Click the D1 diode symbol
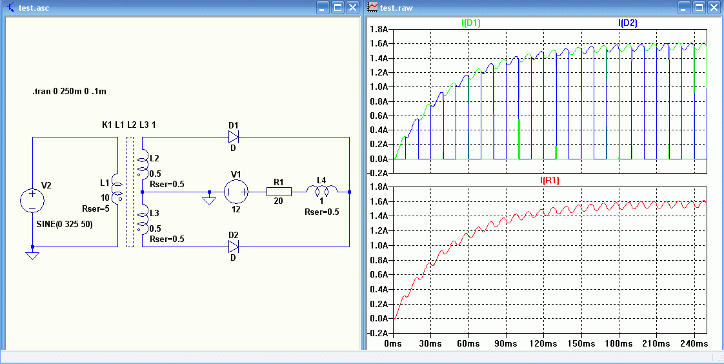Screen dimensions: 724x364 tap(234, 137)
